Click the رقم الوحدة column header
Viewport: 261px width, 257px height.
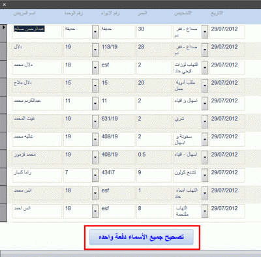pyautogui.click(x=74, y=13)
